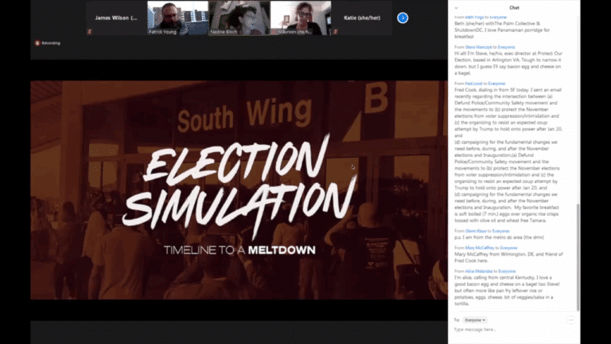
Task: Select Maureen's video thumbnail
Action: (301, 18)
